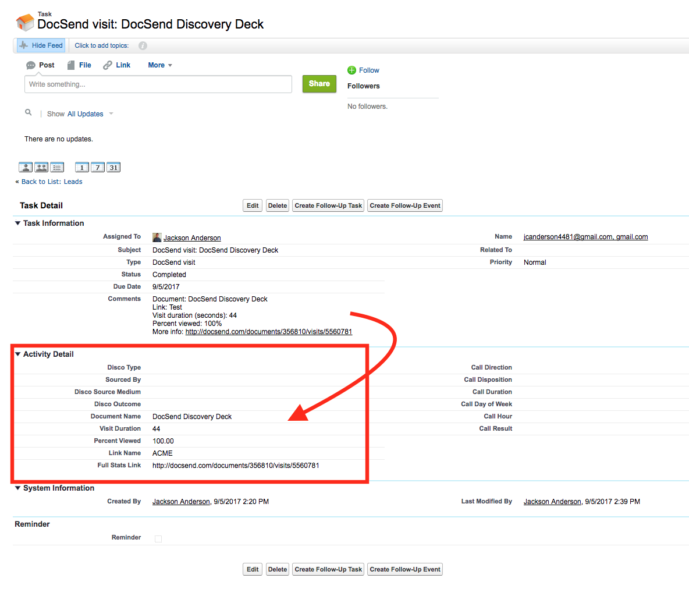Click the Back to List: Leads link
Viewport: 689px width, 589px height.
52,182
